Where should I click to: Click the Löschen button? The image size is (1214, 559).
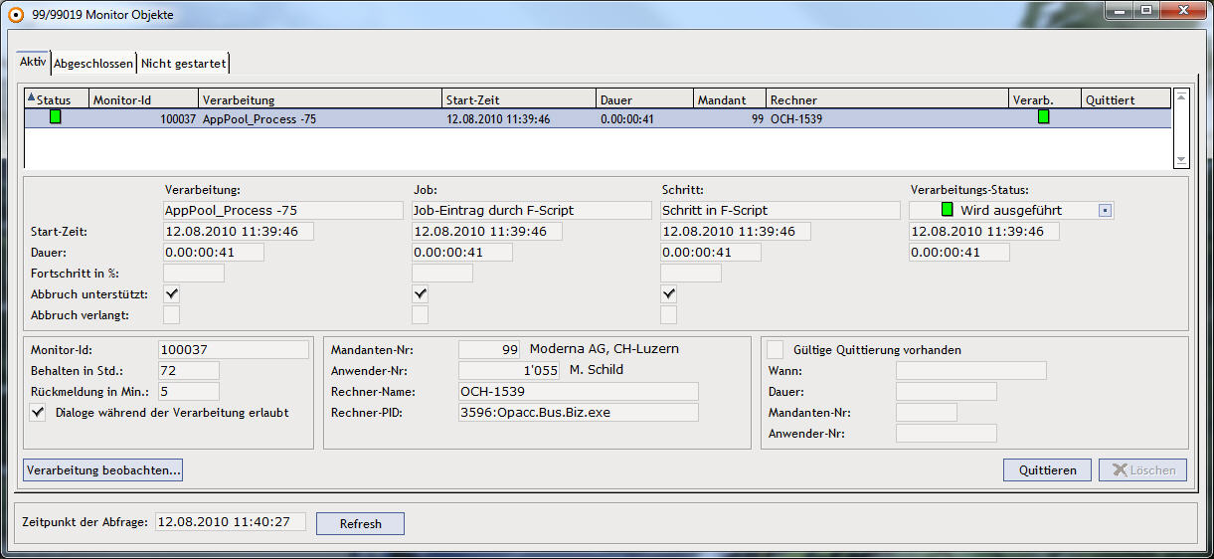point(1142,469)
